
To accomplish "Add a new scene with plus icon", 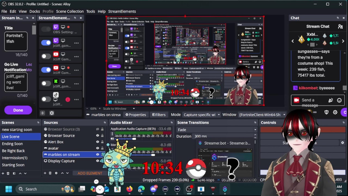I will pyautogui.click(x=3, y=173).
